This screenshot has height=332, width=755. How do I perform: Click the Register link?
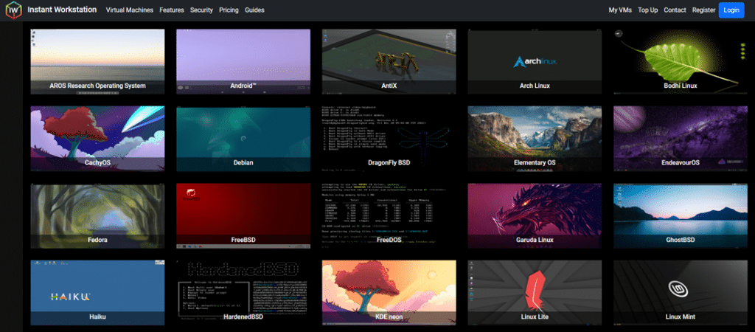(x=703, y=10)
